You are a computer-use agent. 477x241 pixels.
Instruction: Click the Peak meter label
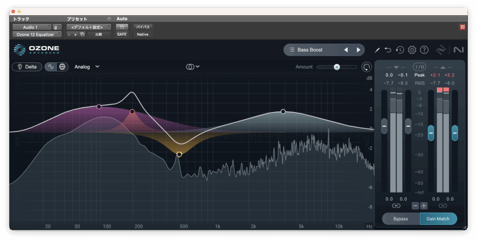click(x=419, y=75)
